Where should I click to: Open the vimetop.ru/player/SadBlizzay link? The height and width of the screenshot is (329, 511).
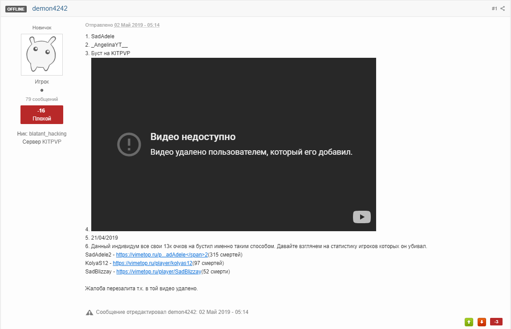(158, 271)
